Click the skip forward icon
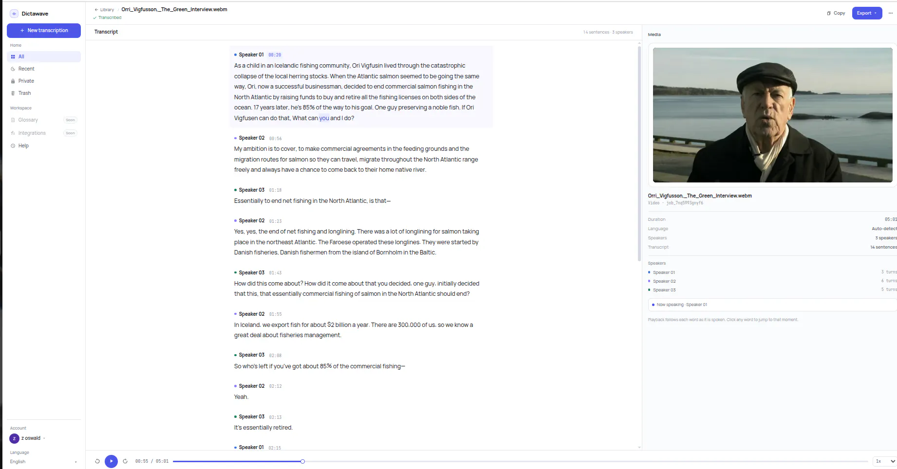This screenshot has width=897, height=469. [125, 461]
